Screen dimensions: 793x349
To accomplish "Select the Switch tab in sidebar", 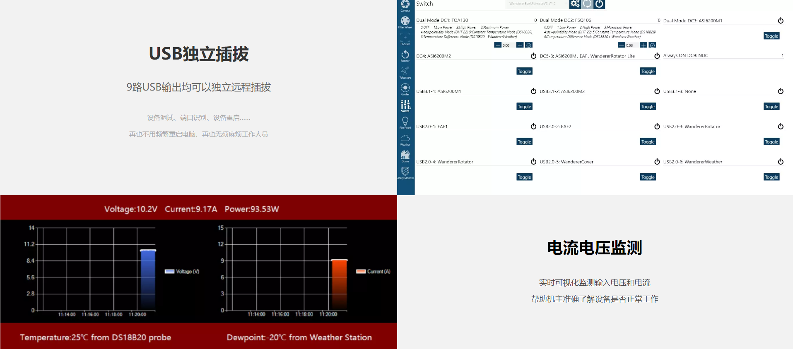I will pos(405,106).
